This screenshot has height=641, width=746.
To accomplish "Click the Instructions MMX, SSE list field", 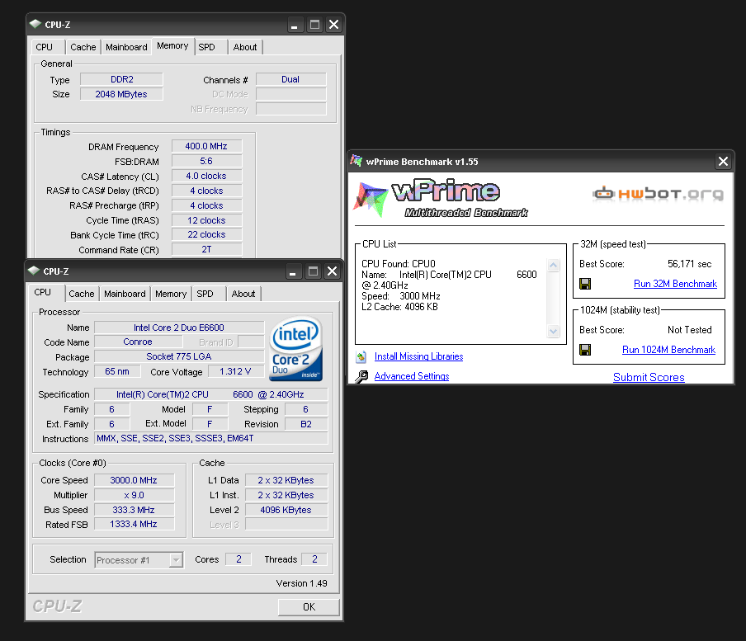I will [x=211, y=438].
